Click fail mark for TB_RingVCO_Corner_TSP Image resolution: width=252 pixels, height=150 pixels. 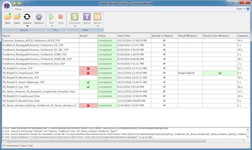coord(88,68)
